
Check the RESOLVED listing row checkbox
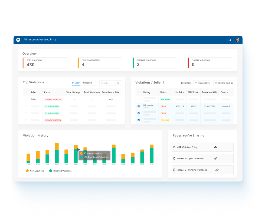click(x=139, y=99)
